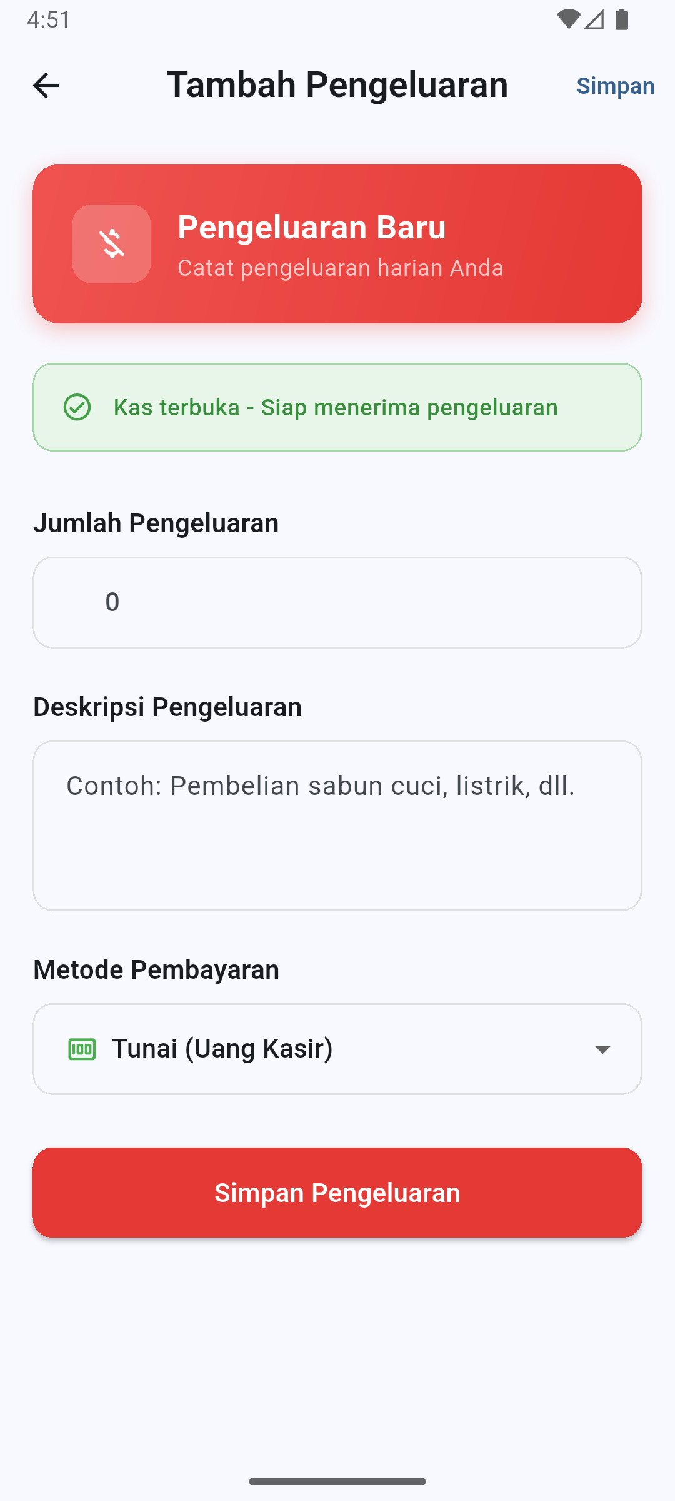Tap the green cash icon beside Tunai
The width and height of the screenshot is (675, 1501).
82,1049
